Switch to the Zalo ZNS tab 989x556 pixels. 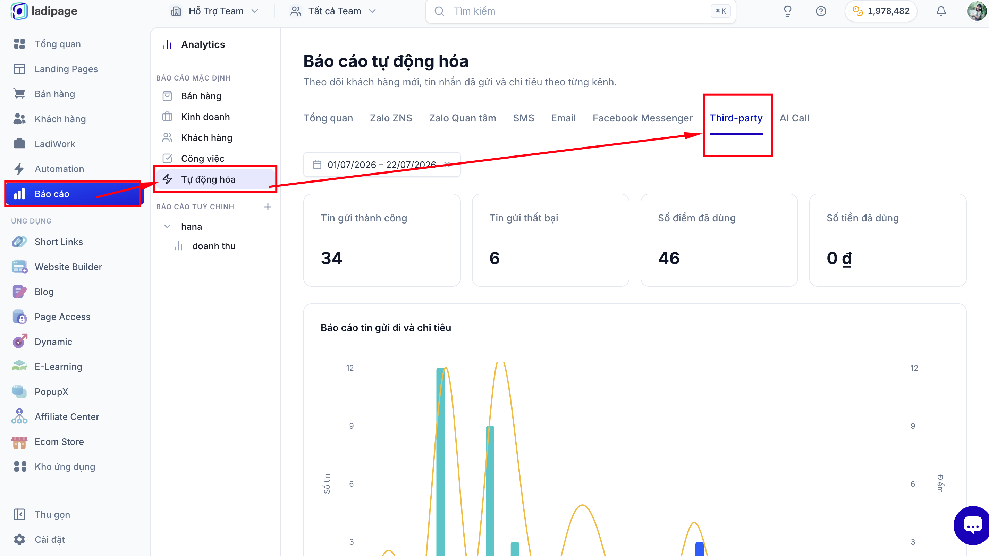click(390, 118)
